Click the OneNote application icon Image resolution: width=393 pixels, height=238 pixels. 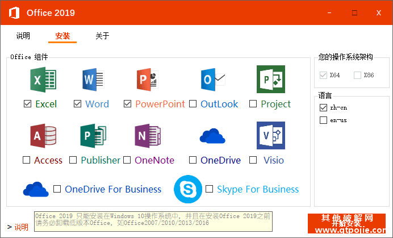[148, 136]
